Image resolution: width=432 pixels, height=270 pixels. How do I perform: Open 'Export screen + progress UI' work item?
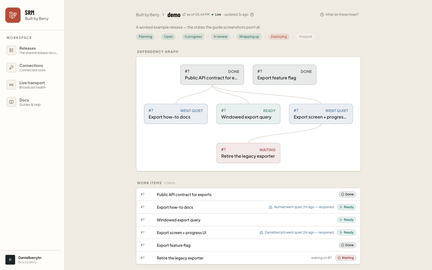point(248,232)
